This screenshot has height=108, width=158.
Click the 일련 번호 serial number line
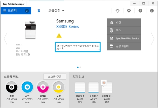[x=23, y=55]
